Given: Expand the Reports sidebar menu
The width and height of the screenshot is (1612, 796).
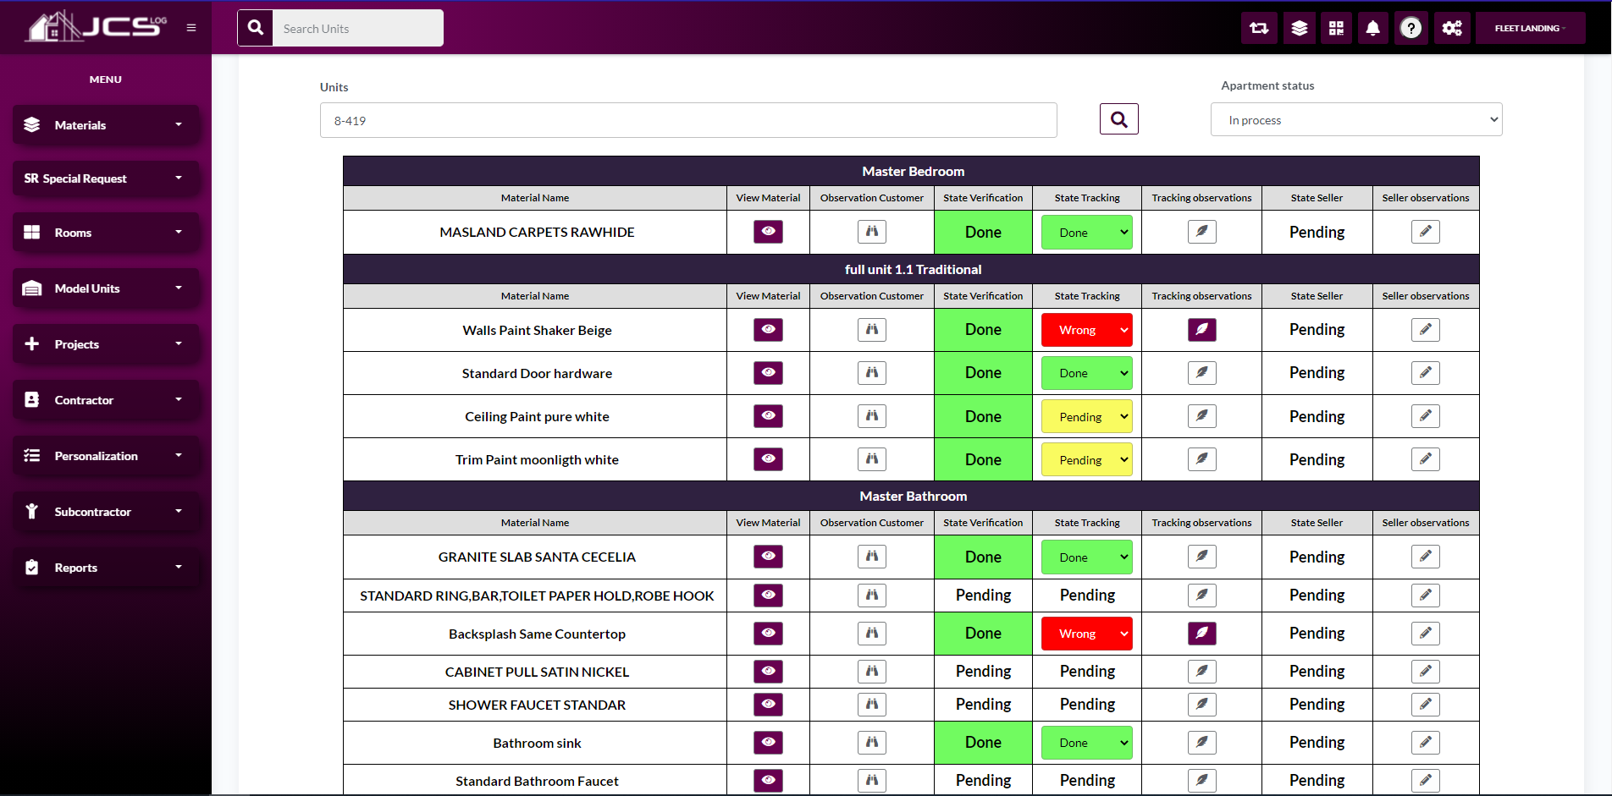Looking at the screenshot, I should (x=106, y=568).
